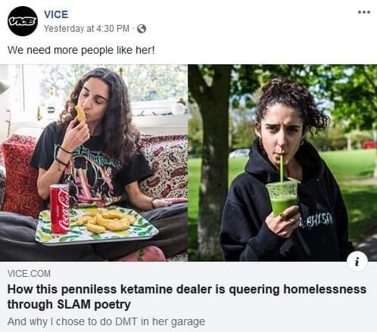Click the graphic band t-shirt in left photo
Screen dimensions: 377x332
(x=91, y=166)
